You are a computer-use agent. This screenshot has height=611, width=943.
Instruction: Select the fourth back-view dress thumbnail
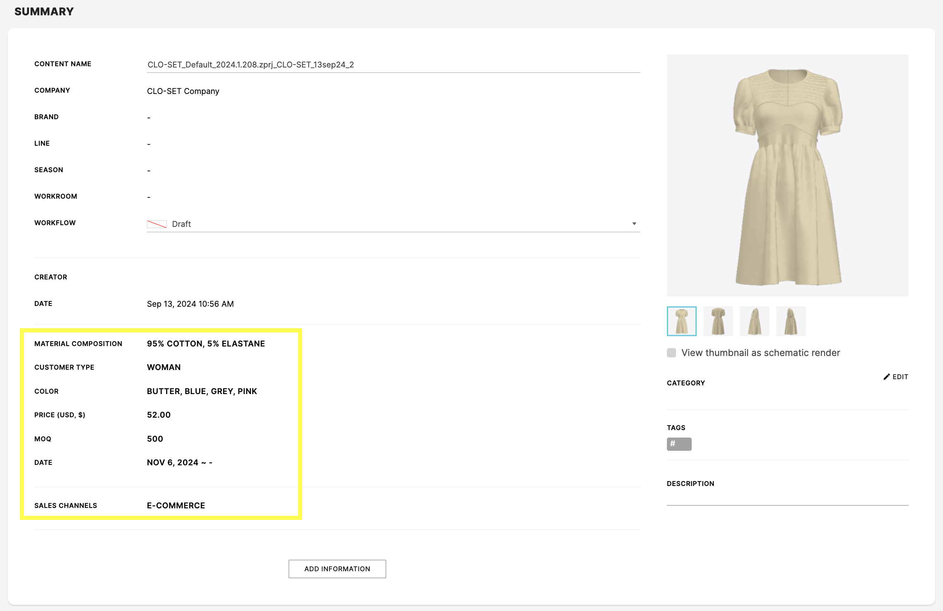[791, 321]
